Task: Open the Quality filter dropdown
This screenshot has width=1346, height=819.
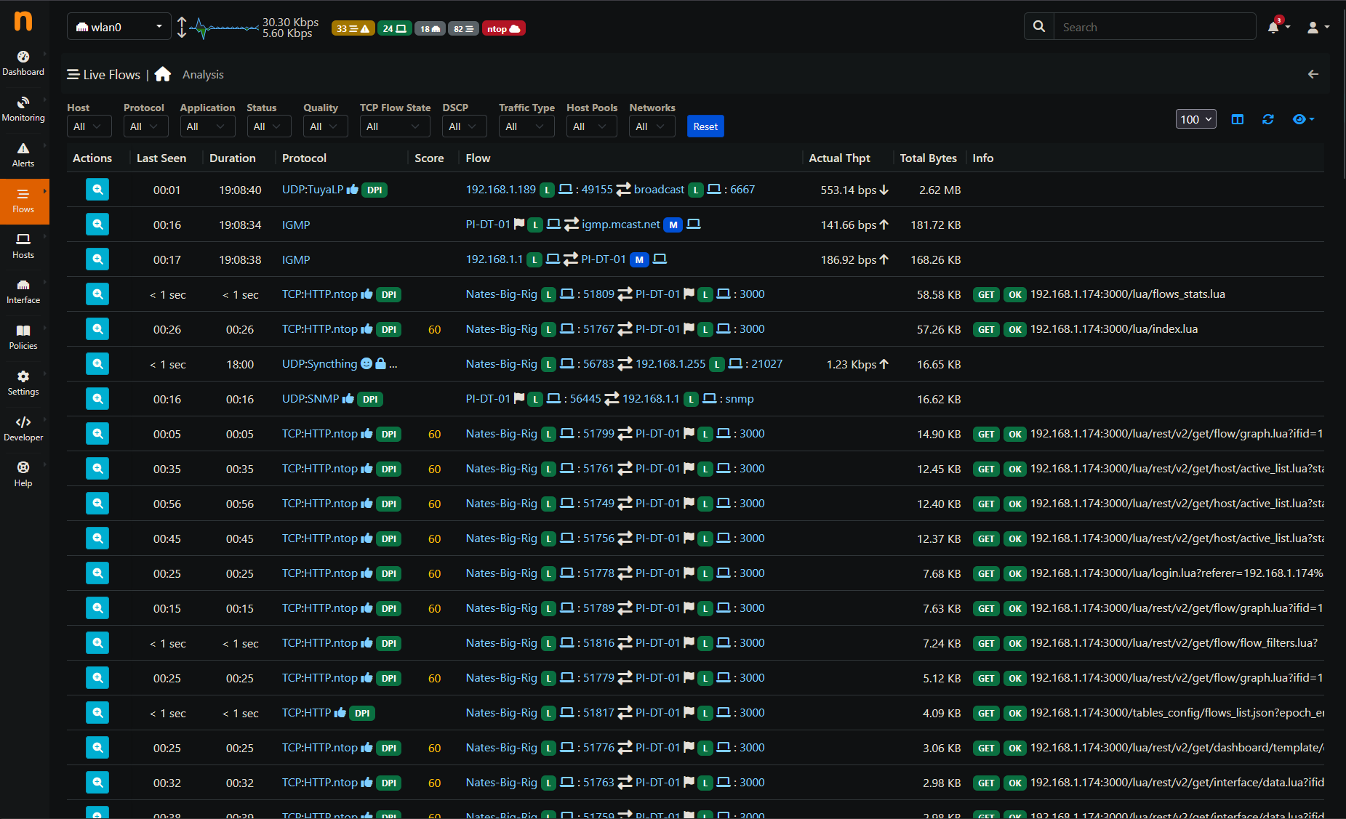Action: (x=325, y=126)
